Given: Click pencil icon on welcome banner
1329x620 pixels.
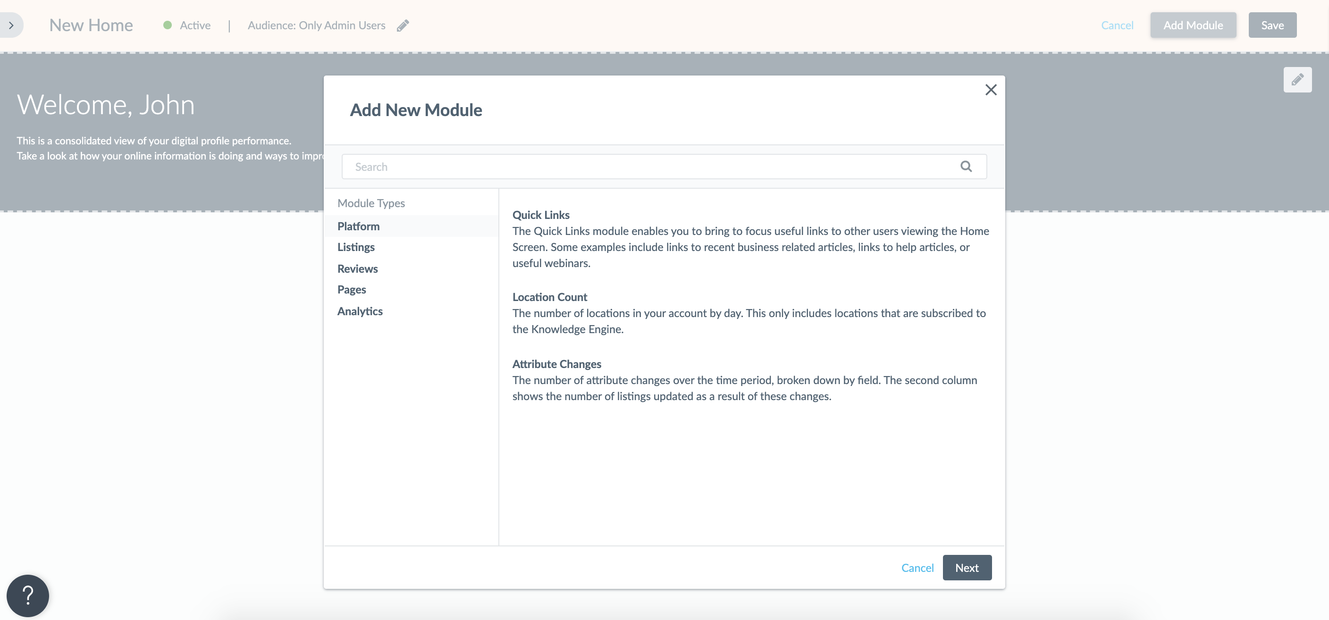Looking at the screenshot, I should pyautogui.click(x=1297, y=80).
